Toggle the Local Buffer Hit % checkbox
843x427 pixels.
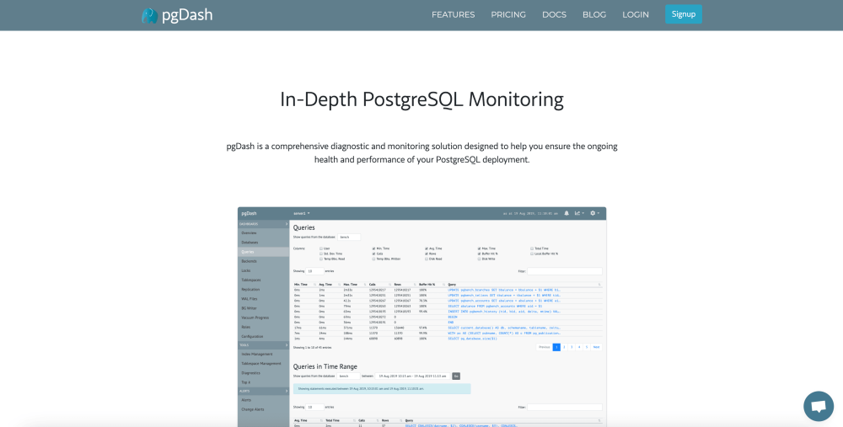pyautogui.click(x=532, y=254)
